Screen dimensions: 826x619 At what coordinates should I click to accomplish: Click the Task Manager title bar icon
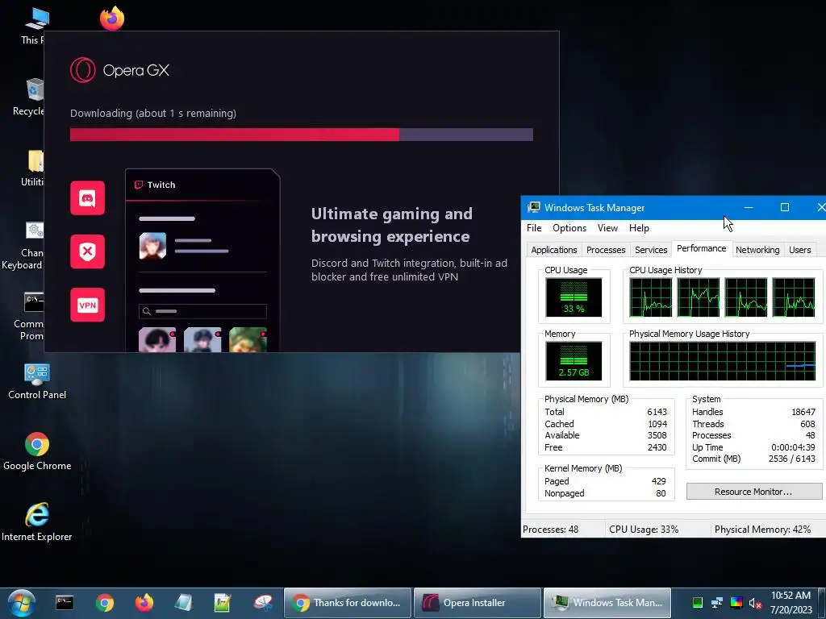[x=534, y=207]
